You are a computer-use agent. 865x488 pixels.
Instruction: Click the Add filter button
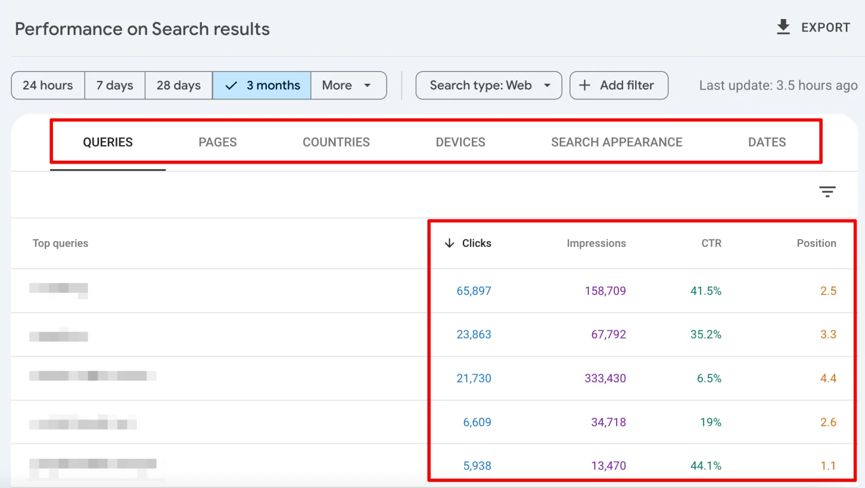point(618,85)
